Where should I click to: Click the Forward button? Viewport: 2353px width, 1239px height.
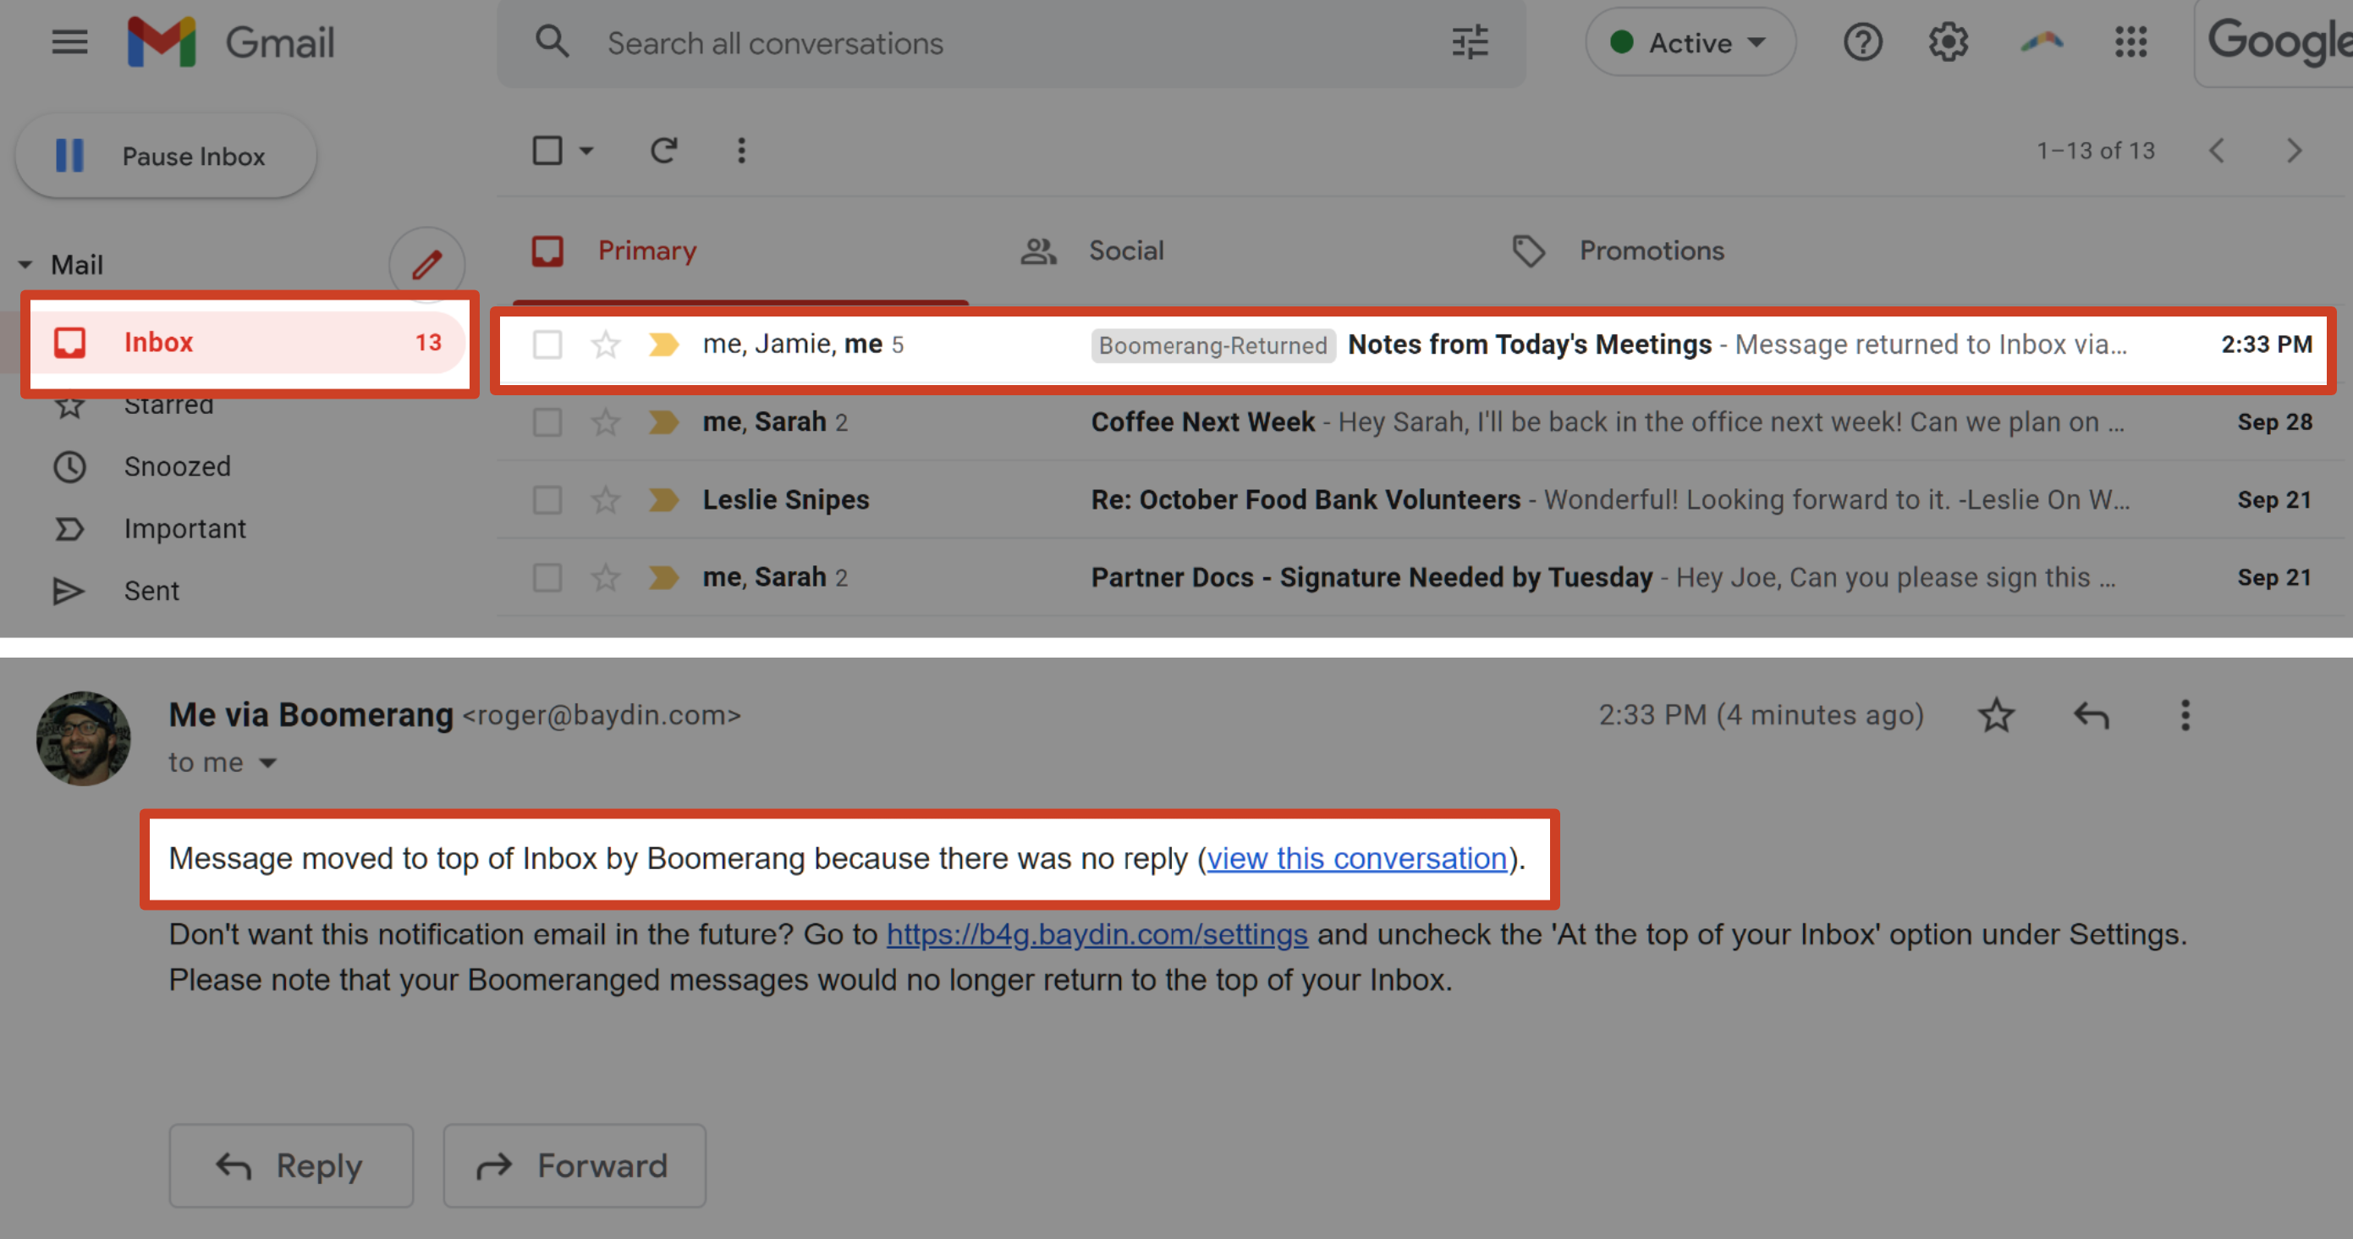575,1166
